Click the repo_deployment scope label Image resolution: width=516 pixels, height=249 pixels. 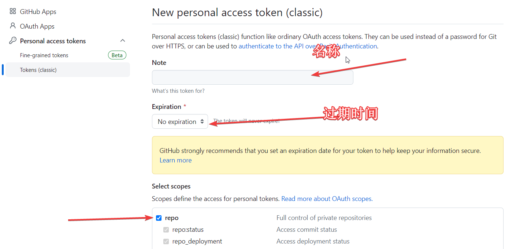[197, 241]
